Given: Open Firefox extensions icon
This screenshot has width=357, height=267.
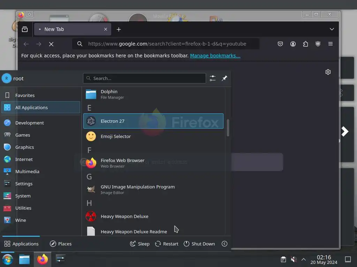Looking at the screenshot, I should (x=305, y=44).
